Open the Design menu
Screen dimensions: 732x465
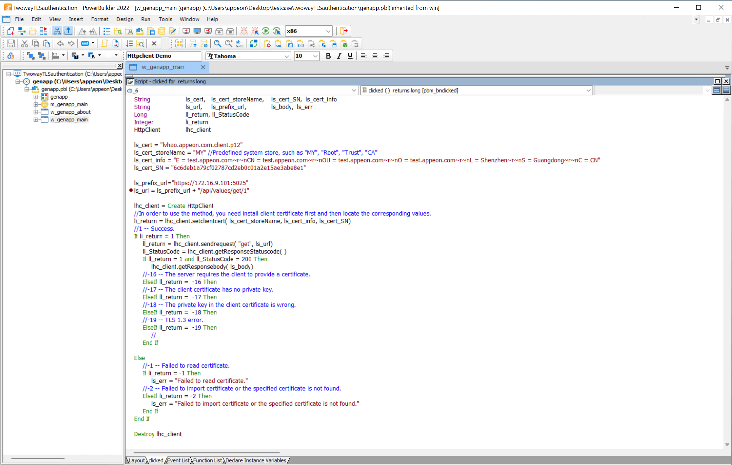pyautogui.click(x=125, y=19)
